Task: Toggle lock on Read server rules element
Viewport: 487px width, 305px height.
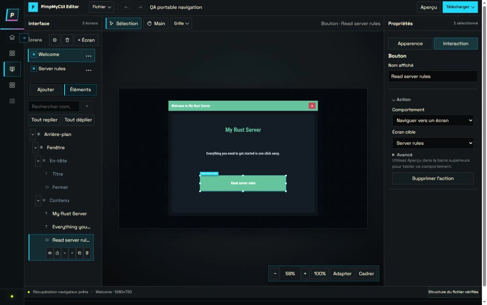Action: [57, 253]
